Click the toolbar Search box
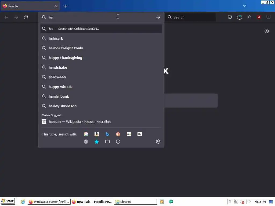The height and width of the screenshot is (206, 275). [x=191, y=17]
